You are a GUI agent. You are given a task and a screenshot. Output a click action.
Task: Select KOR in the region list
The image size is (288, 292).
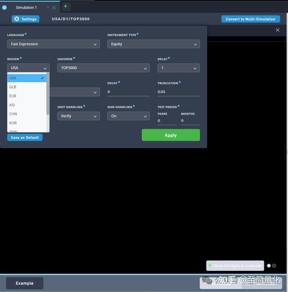coord(27,123)
